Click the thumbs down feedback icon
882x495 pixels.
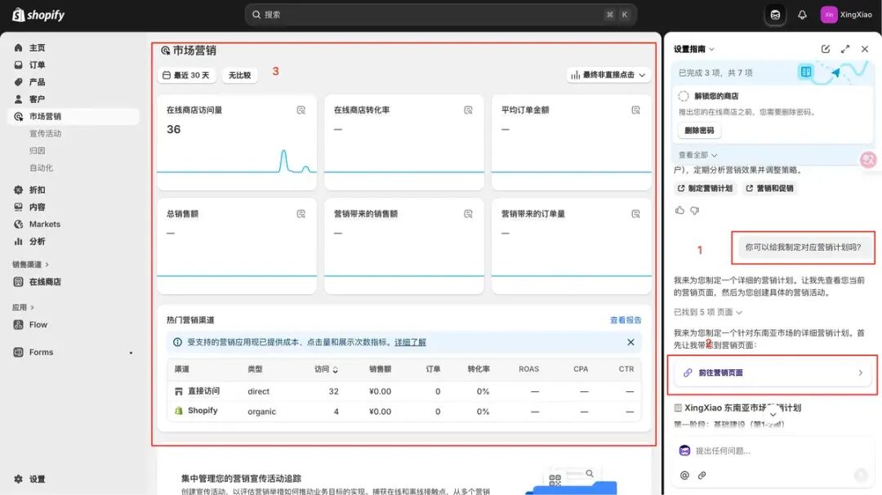pyautogui.click(x=695, y=210)
